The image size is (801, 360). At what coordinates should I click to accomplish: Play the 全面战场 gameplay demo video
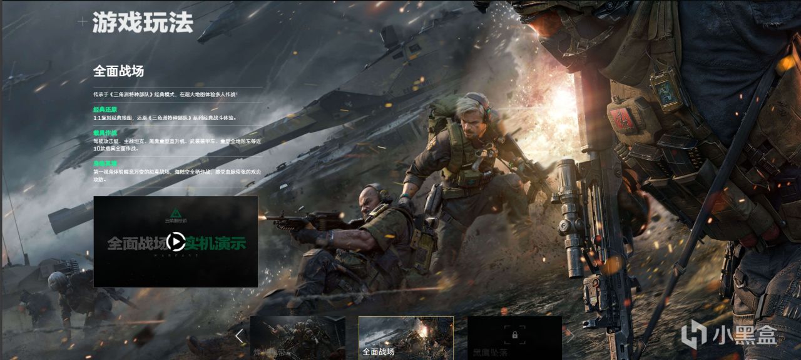[x=176, y=241]
